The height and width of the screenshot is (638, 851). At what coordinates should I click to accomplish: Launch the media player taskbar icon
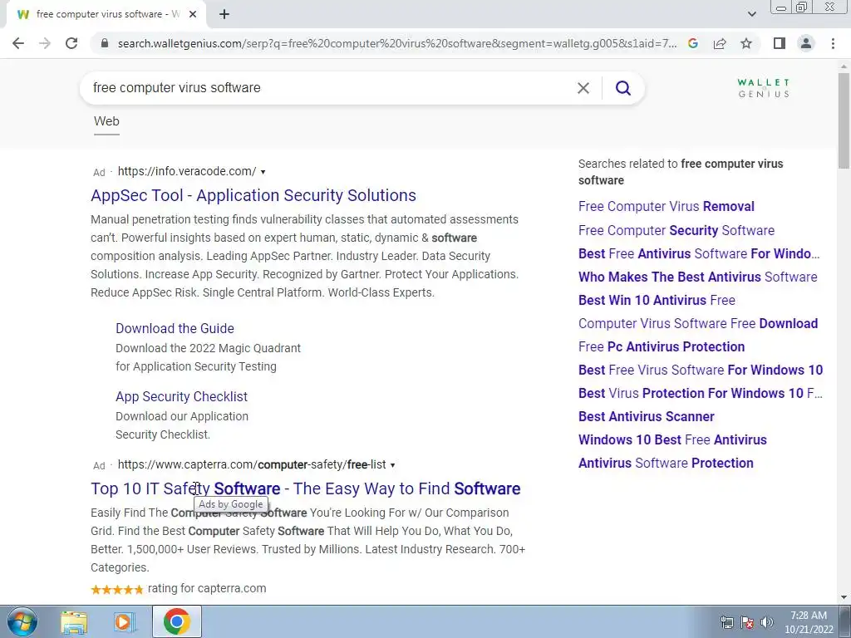[125, 621]
